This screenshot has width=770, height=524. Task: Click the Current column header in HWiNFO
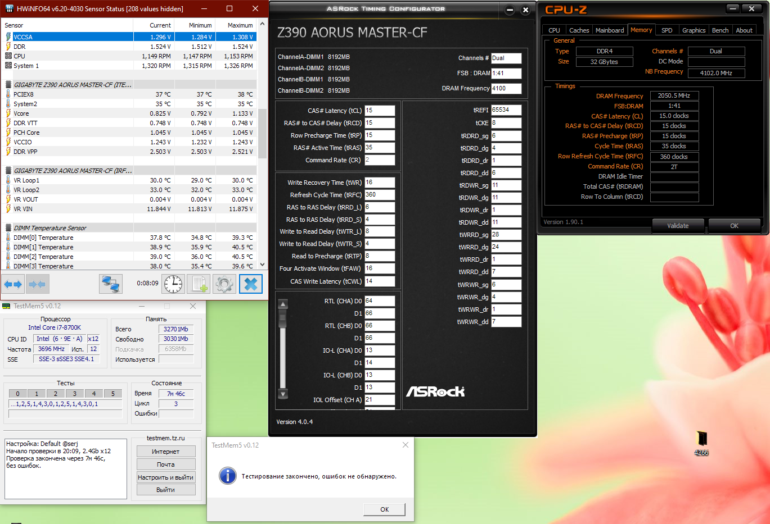(x=154, y=25)
